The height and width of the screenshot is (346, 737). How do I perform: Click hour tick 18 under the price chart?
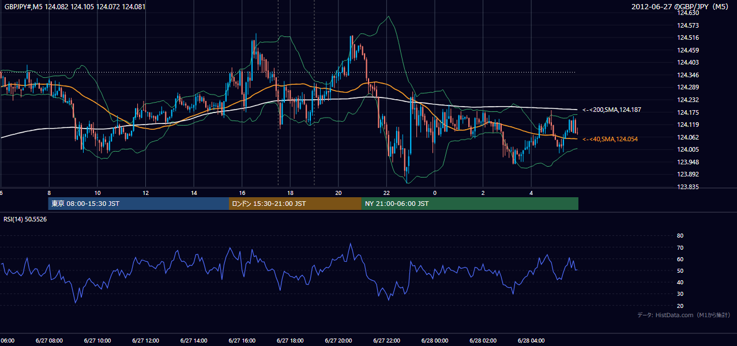(x=290, y=193)
